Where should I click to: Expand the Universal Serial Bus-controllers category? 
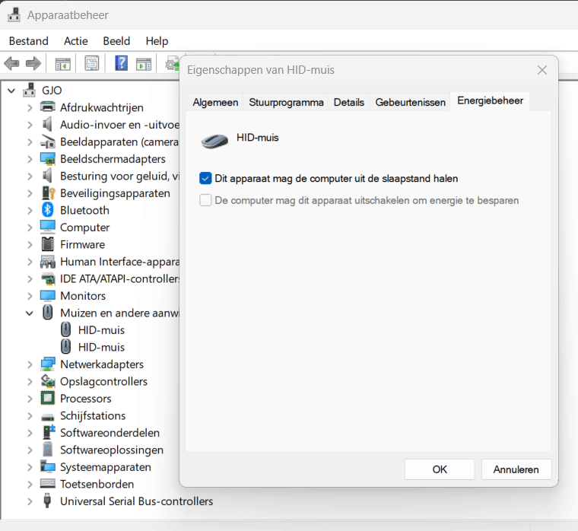(30, 501)
